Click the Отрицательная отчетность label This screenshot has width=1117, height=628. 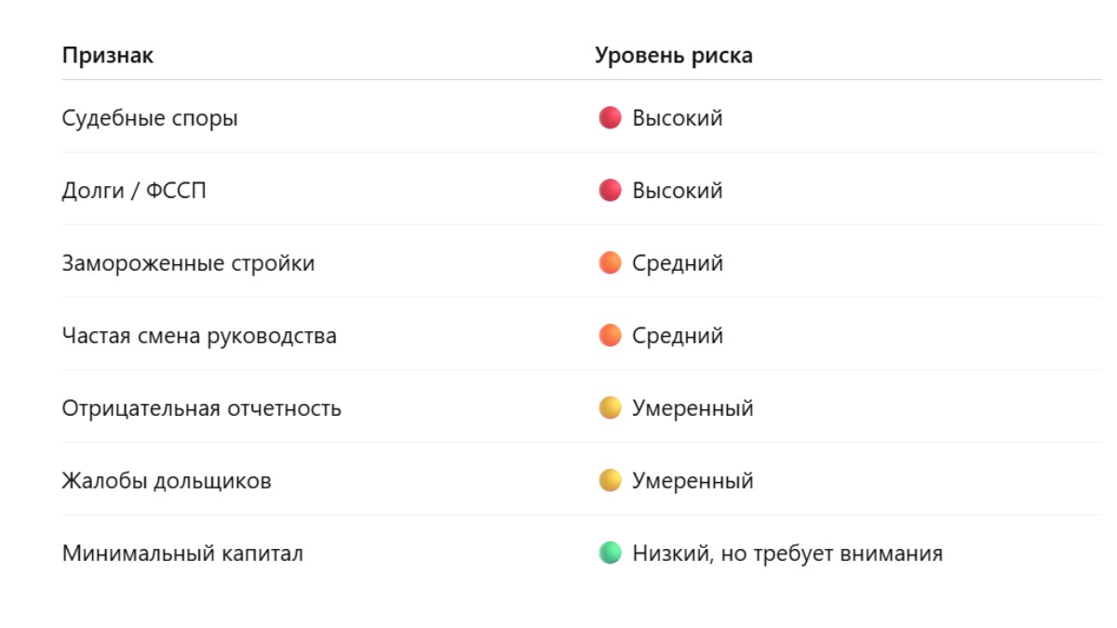tap(201, 408)
